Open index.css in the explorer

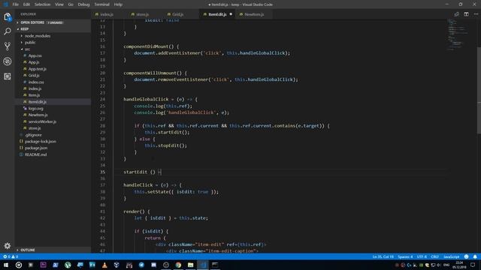click(x=36, y=82)
